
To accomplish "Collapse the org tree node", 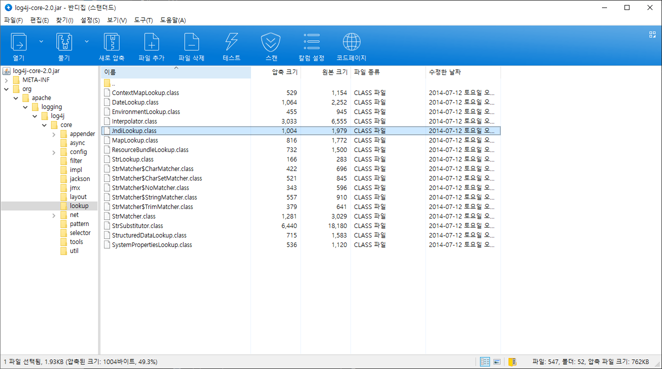I will [x=6, y=89].
